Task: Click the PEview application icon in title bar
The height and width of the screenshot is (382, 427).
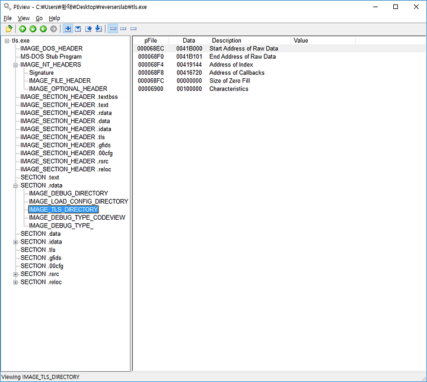Action: (7, 7)
